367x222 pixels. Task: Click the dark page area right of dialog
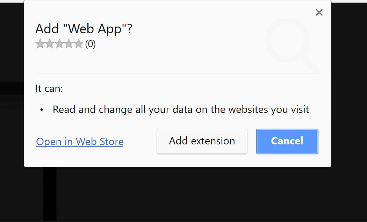click(x=349, y=105)
